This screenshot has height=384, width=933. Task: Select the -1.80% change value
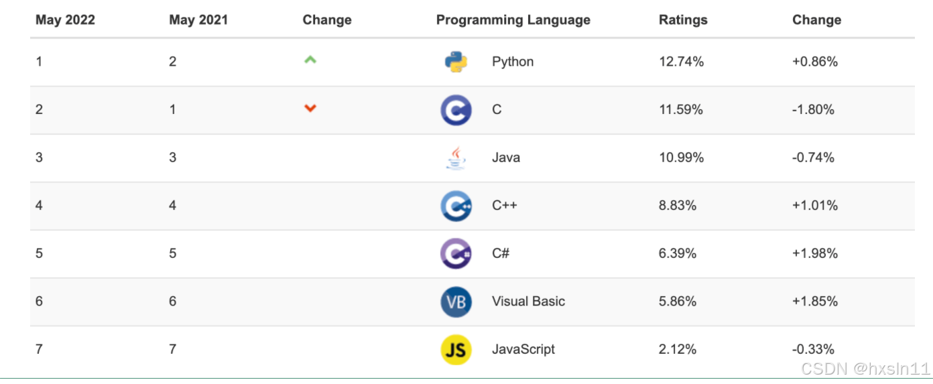click(814, 110)
